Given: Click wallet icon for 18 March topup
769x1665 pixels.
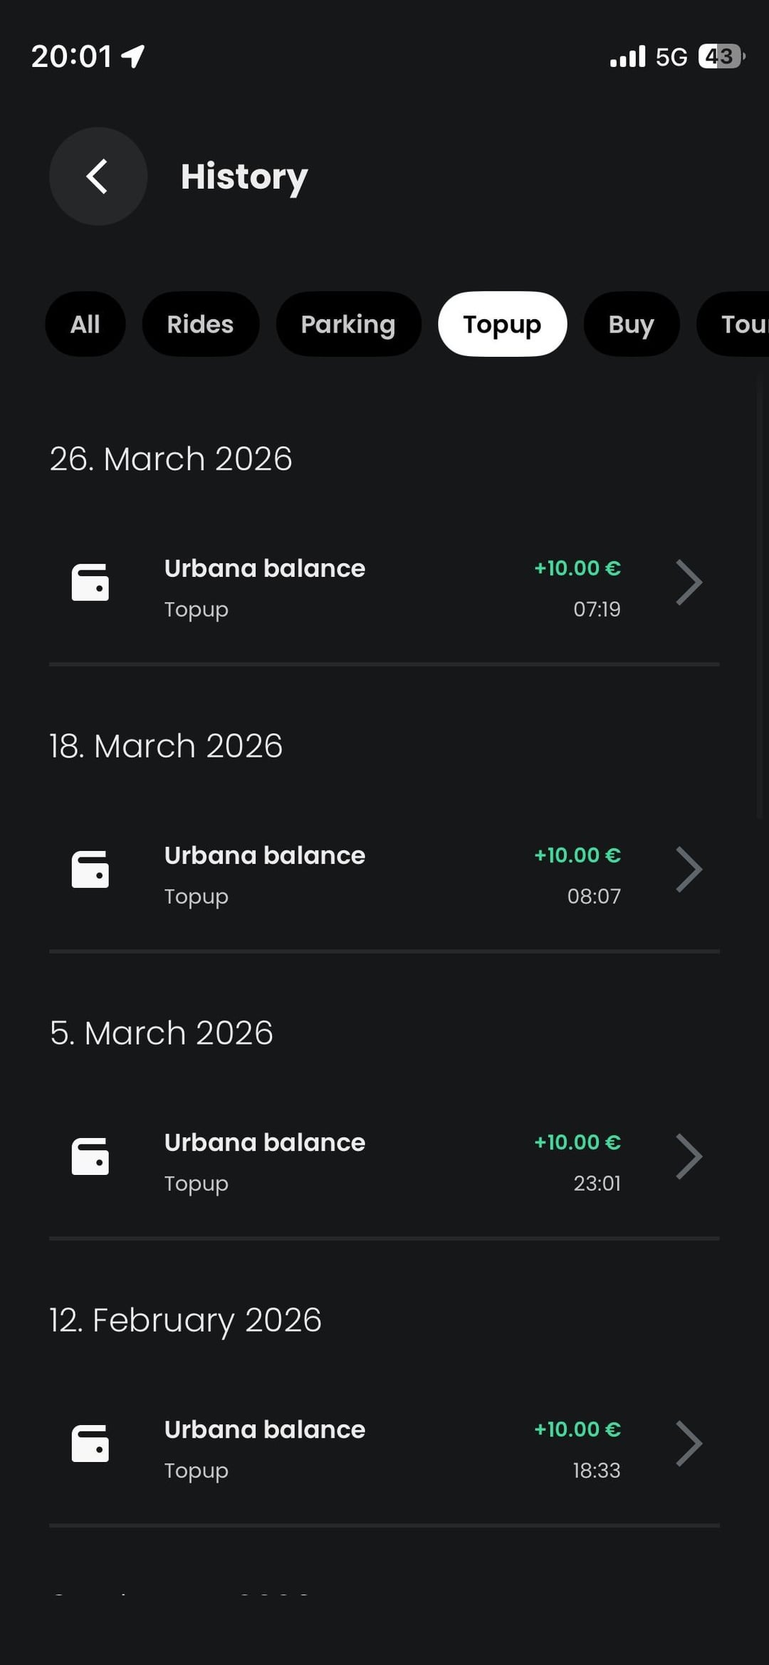Looking at the screenshot, I should tap(90, 870).
